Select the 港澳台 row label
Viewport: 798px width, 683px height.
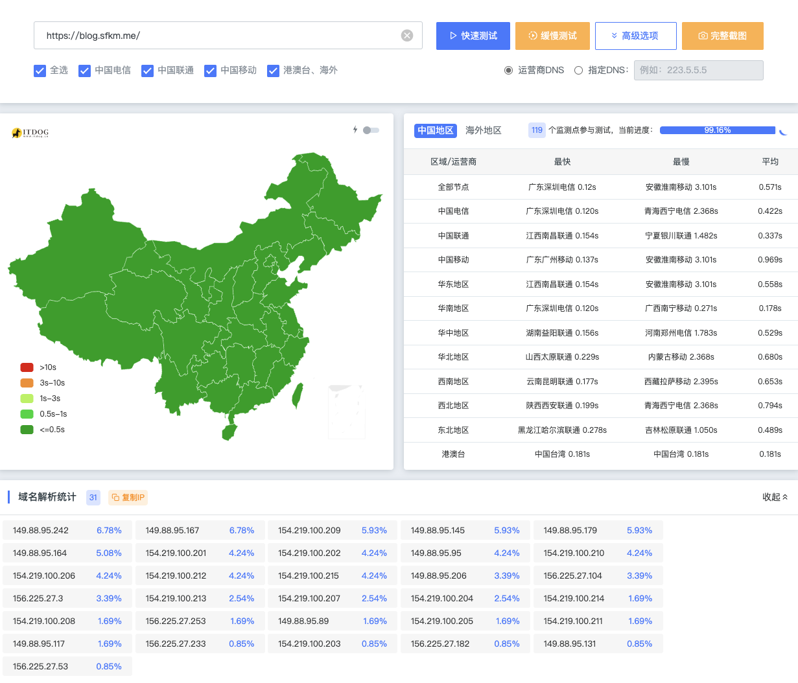pos(453,454)
